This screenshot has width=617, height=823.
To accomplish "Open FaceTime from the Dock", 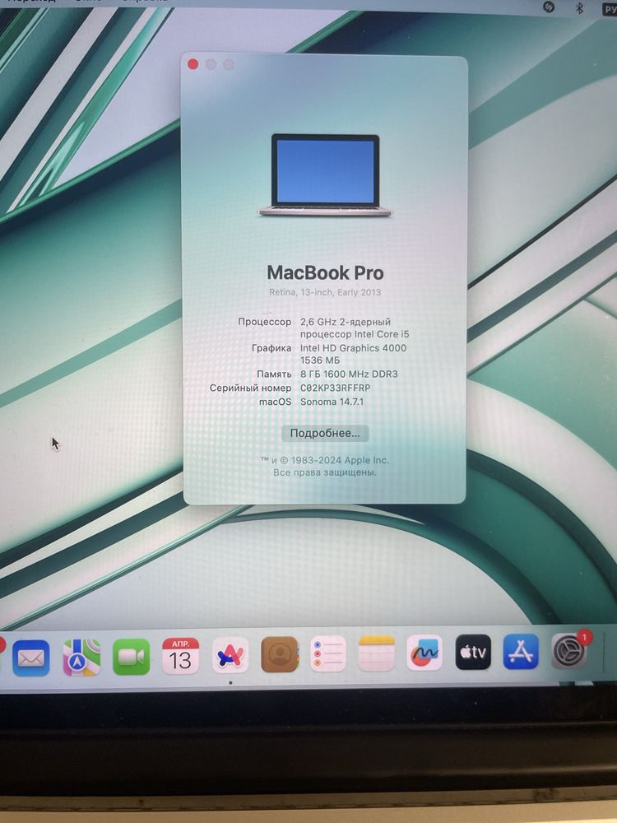I will point(131,657).
